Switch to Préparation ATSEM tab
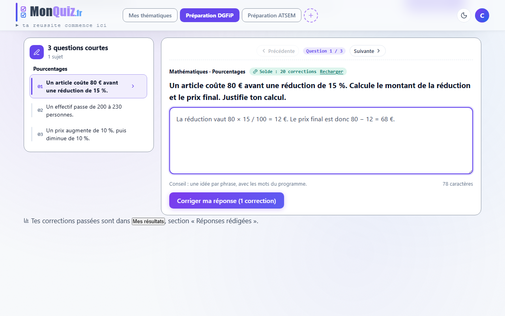The width and height of the screenshot is (505, 316). coord(271,15)
